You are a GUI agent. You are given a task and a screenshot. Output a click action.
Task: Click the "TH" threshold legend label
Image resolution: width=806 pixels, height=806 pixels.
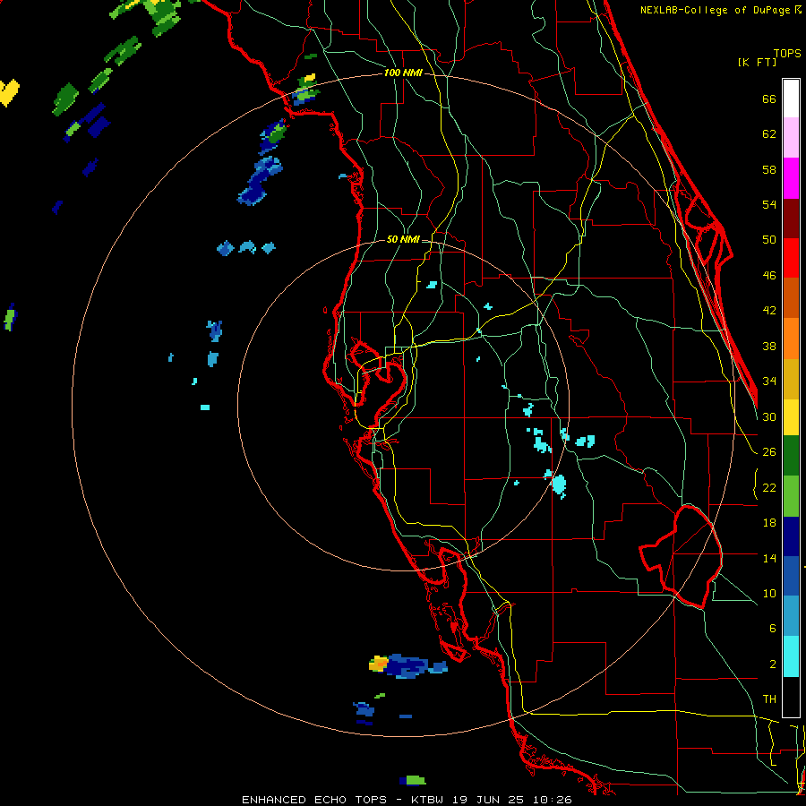769,699
